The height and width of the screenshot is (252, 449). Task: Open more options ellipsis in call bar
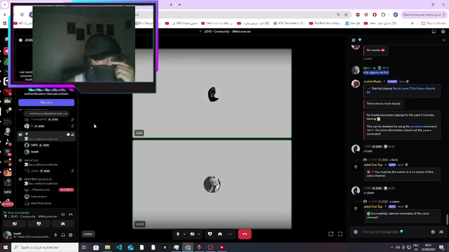[230, 234]
